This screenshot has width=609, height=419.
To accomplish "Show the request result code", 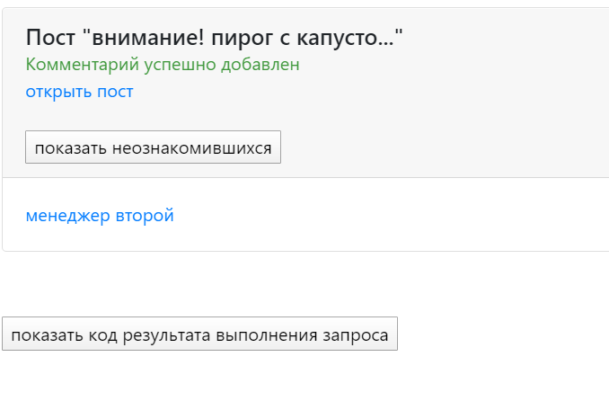I will [199, 334].
